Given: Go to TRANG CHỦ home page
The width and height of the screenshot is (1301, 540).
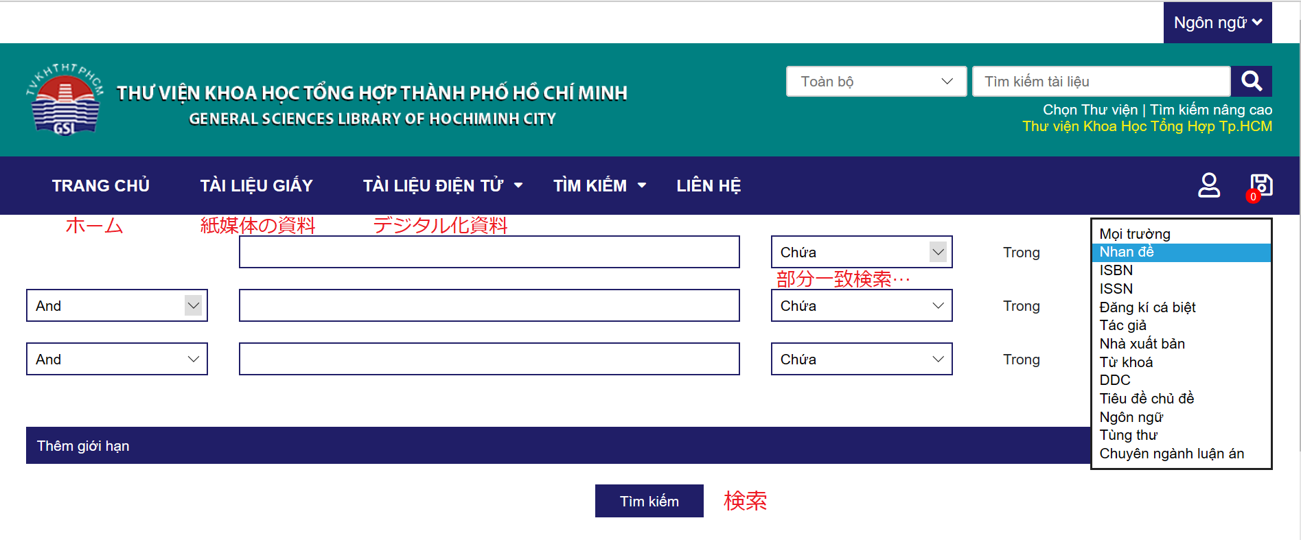Looking at the screenshot, I should point(101,186).
